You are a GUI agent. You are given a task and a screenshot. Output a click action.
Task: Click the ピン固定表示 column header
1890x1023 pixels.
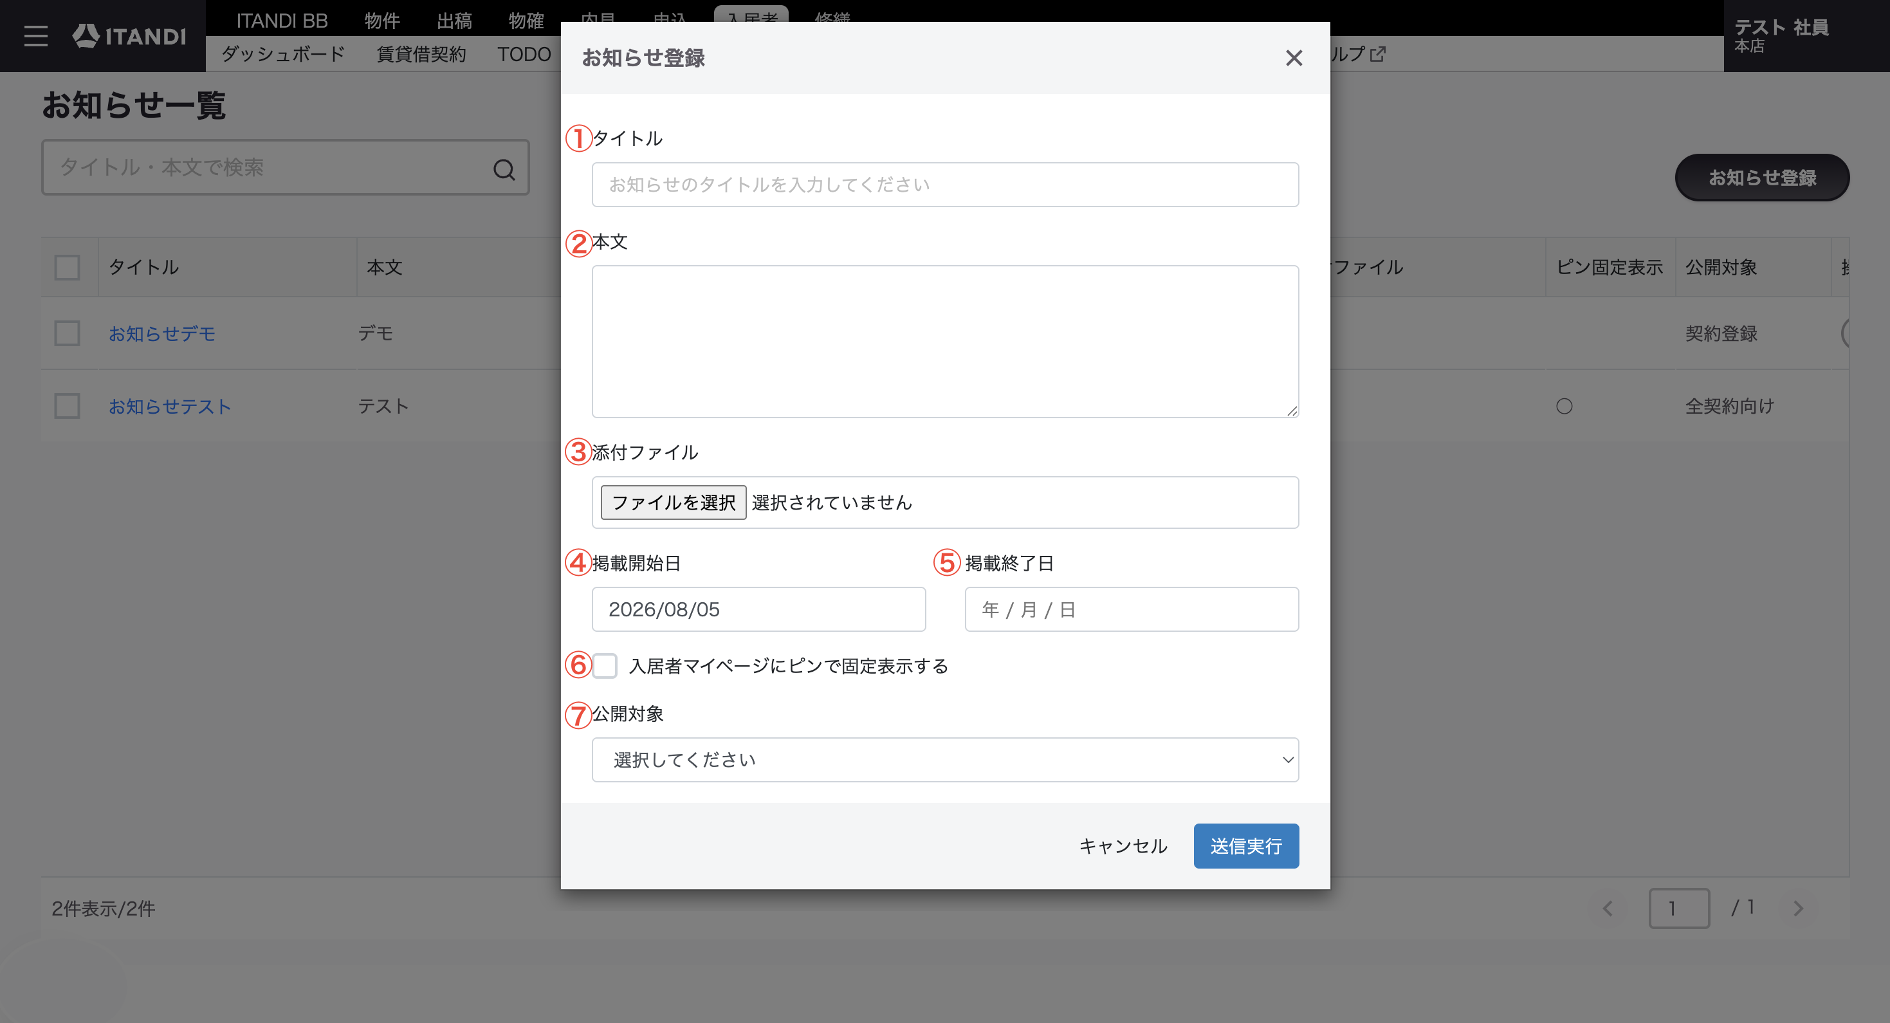(1610, 267)
